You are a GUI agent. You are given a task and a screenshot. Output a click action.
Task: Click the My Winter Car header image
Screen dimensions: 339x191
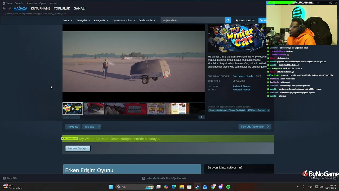pos(237,38)
